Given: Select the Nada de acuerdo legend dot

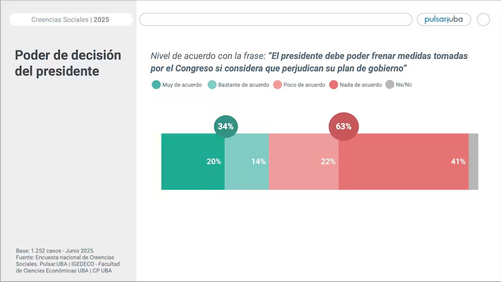Looking at the screenshot, I should (333, 85).
